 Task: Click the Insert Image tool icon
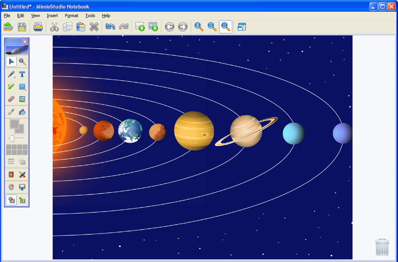coord(22,99)
